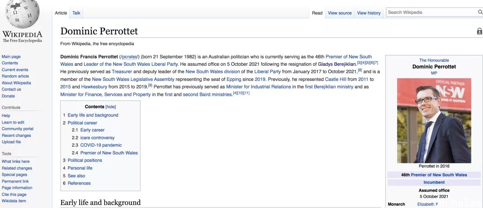
Task: Open the Incumbent link in infobox
Action: (x=434, y=183)
